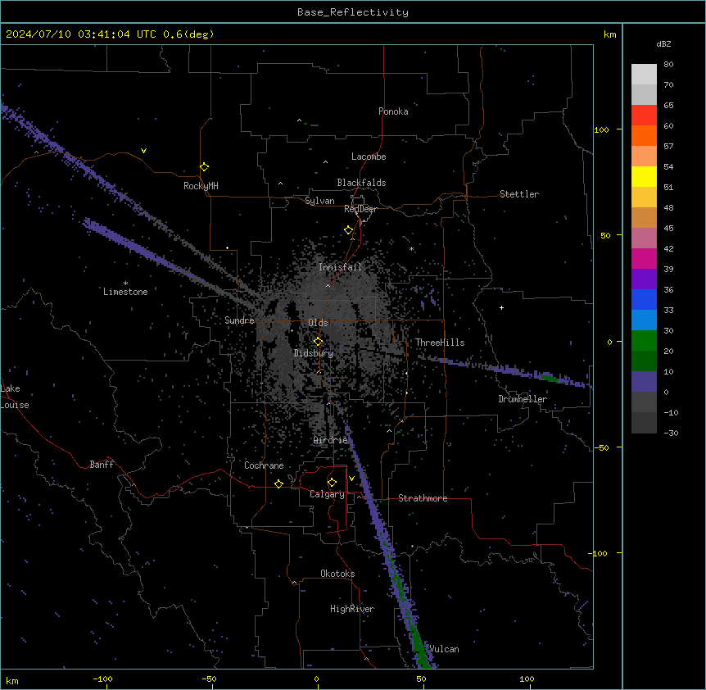The height and width of the screenshot is (690, 706).
Task: Pick the royal blue swatch in the dBZ legend
Action: 644,299
